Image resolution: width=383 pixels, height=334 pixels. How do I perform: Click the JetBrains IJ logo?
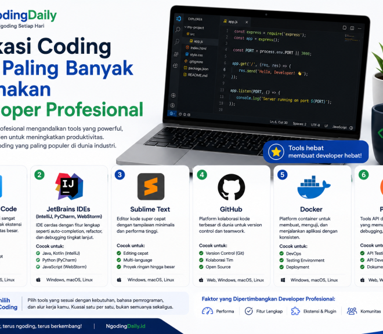pyautogui.click(x=69, y=186)
